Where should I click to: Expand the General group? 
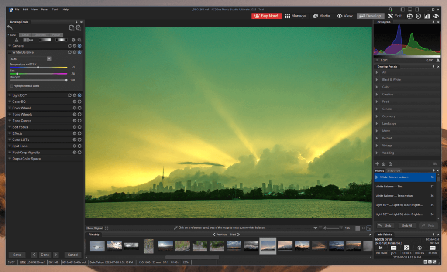pos(10,46)
